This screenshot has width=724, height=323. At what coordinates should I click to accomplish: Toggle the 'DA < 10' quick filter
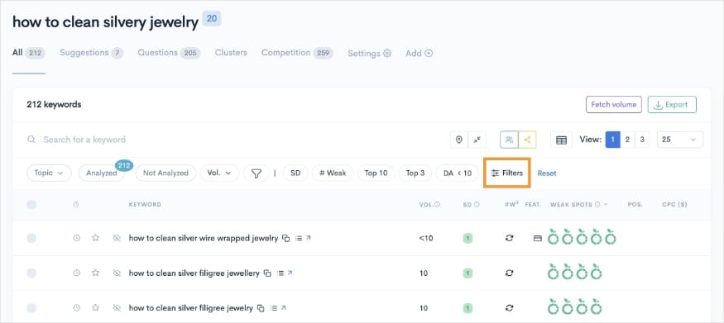(x=457, y=173)
